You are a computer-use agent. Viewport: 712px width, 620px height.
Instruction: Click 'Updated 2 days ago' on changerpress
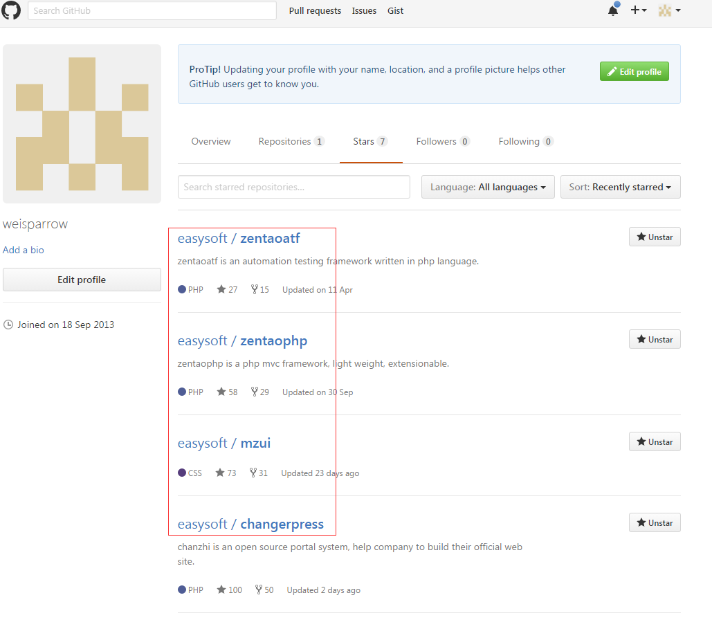pos(324,590)
